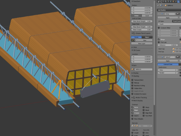Enable Backface Culling checkbox
This screenshot has height=136, width=181.
pyautogui.click(x=132, y=85)
